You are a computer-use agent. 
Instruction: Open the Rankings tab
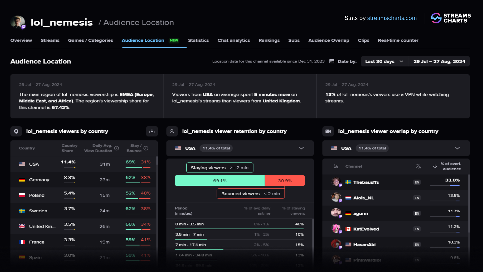click(x=269, y=40)
